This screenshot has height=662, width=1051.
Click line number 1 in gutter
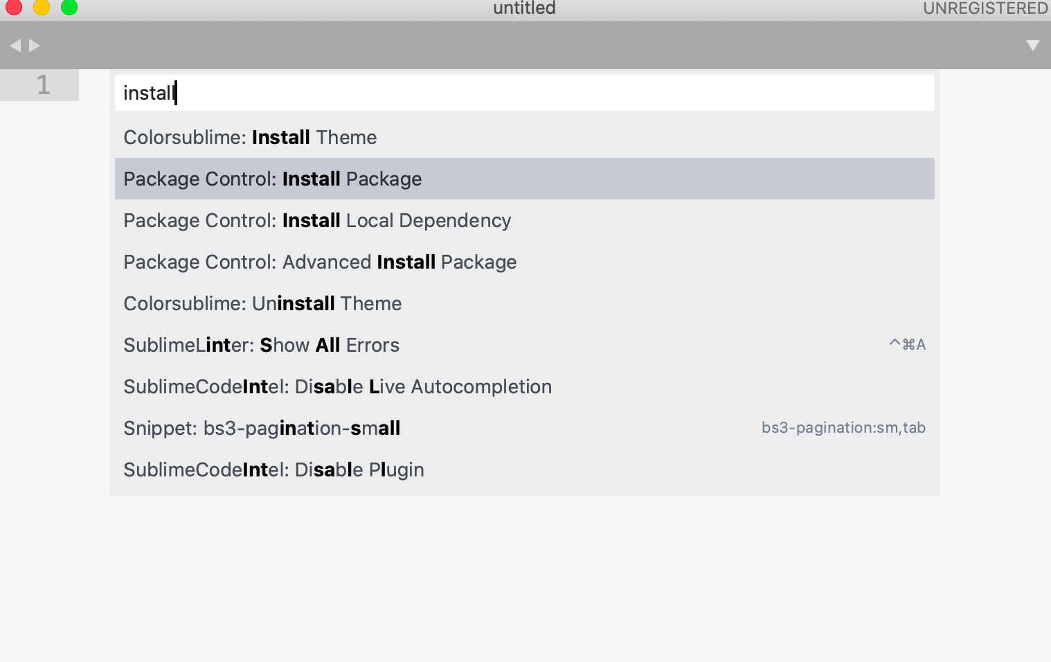[x=43, y=85]
